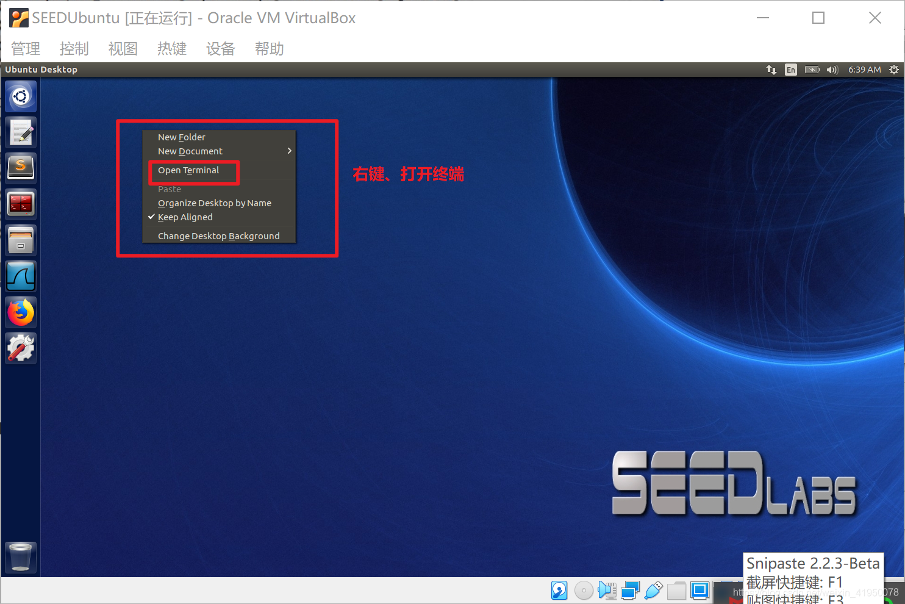Image resolution: width=905 pixels, height=604 pixels.
Task: Open the session gear menu
Action: coord(894,70)
